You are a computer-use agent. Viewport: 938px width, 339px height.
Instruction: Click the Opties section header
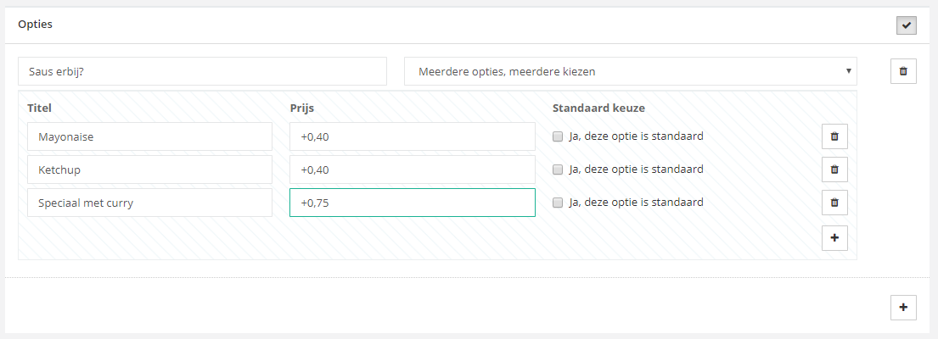click(36, 25)
